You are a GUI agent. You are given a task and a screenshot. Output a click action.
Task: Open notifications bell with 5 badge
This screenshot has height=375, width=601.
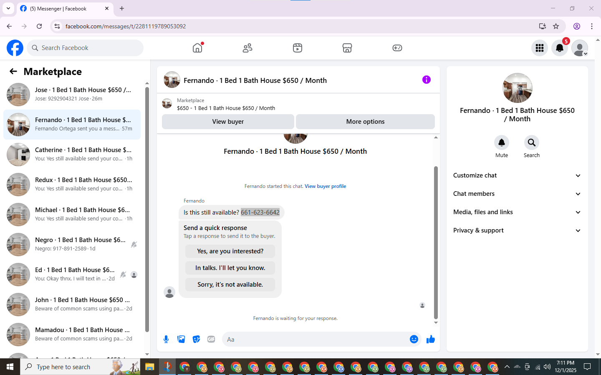tap(560, 48)
